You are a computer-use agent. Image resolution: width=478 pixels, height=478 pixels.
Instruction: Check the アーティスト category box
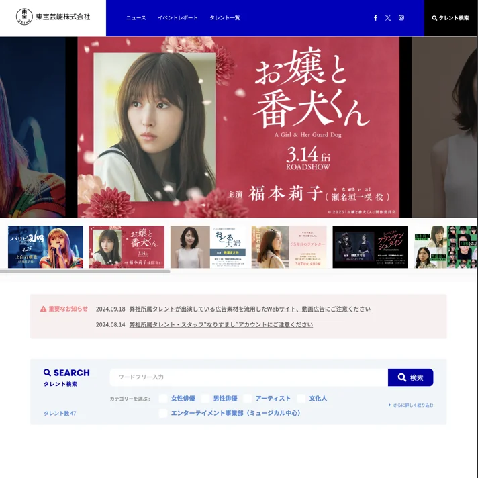point(248,398)
